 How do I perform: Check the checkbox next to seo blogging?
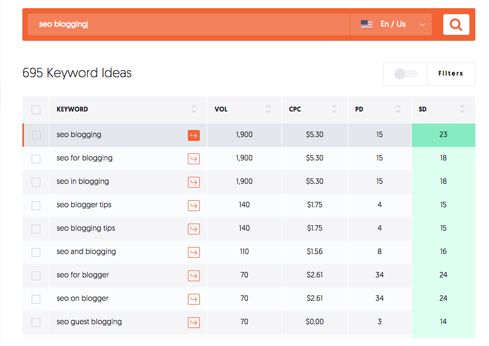click(35, 135)
